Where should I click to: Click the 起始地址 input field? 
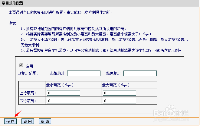(x=84, y=73)
